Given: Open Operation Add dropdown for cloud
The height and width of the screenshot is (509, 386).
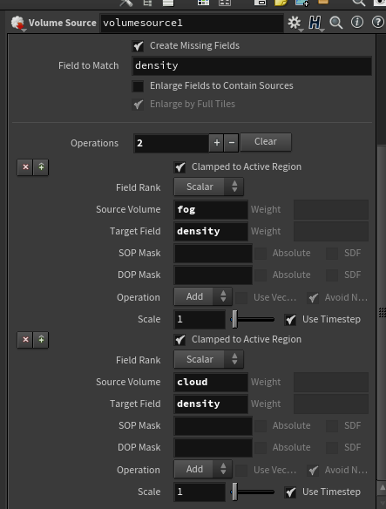Looking at the screenshot, I should click(x=203, y=469).
